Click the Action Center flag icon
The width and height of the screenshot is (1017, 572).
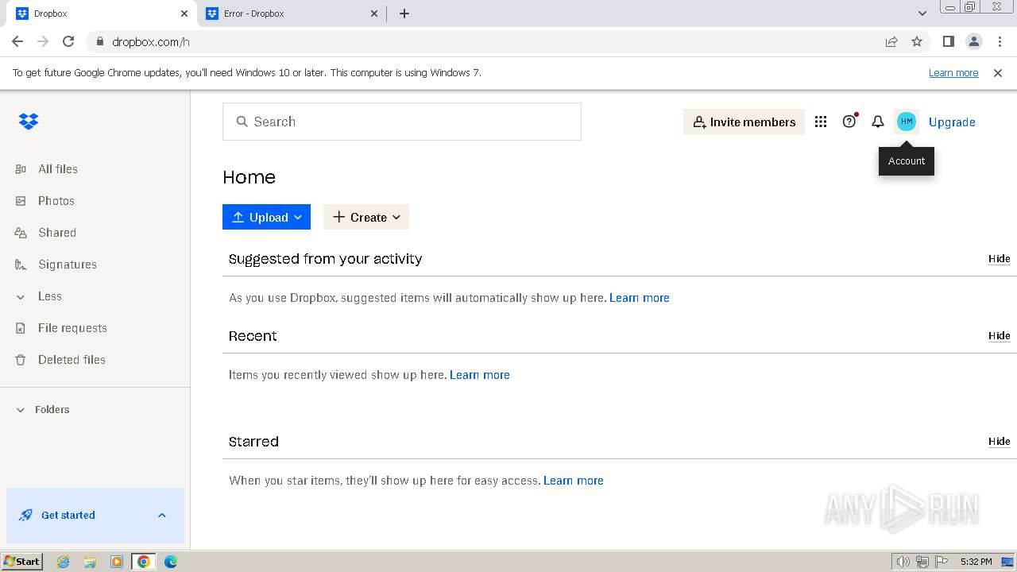click(942, 562)
